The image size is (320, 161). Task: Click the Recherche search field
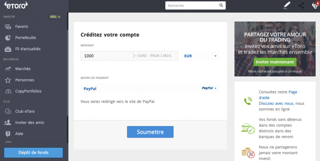click(x=196, y=6)
